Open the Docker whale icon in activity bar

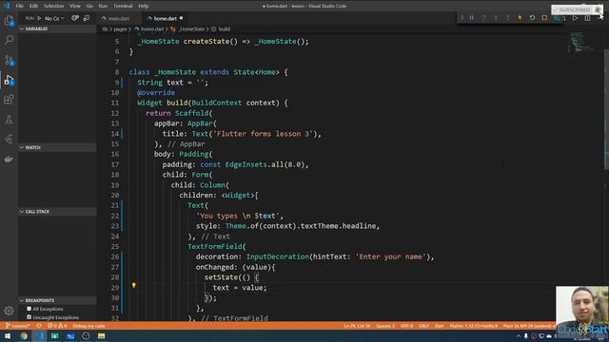coord(9,159)
